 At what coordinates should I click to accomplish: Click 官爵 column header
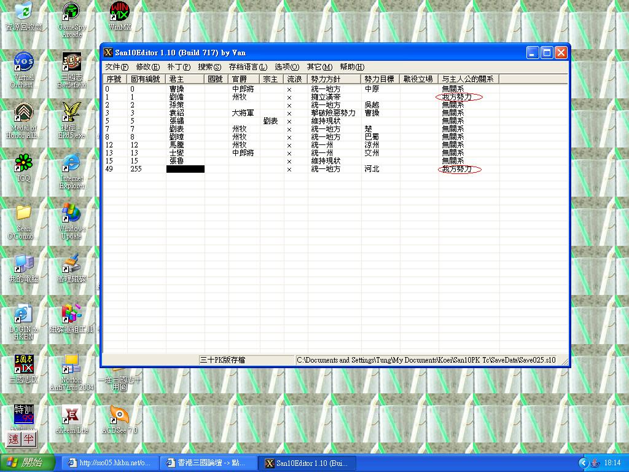coord(244,79)
